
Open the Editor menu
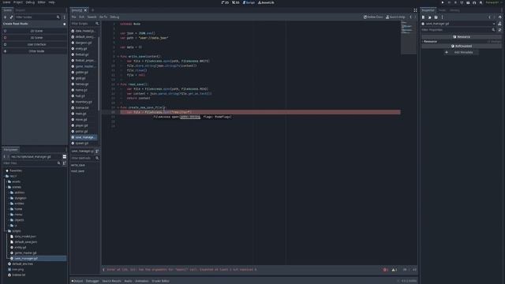click(42, 2)
